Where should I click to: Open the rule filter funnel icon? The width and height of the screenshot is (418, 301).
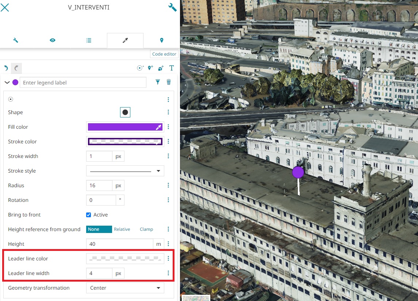[x=158, y=82]
